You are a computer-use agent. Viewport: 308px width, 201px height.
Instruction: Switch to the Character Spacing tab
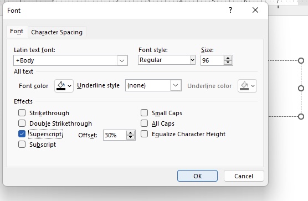(x=57, y=32)
